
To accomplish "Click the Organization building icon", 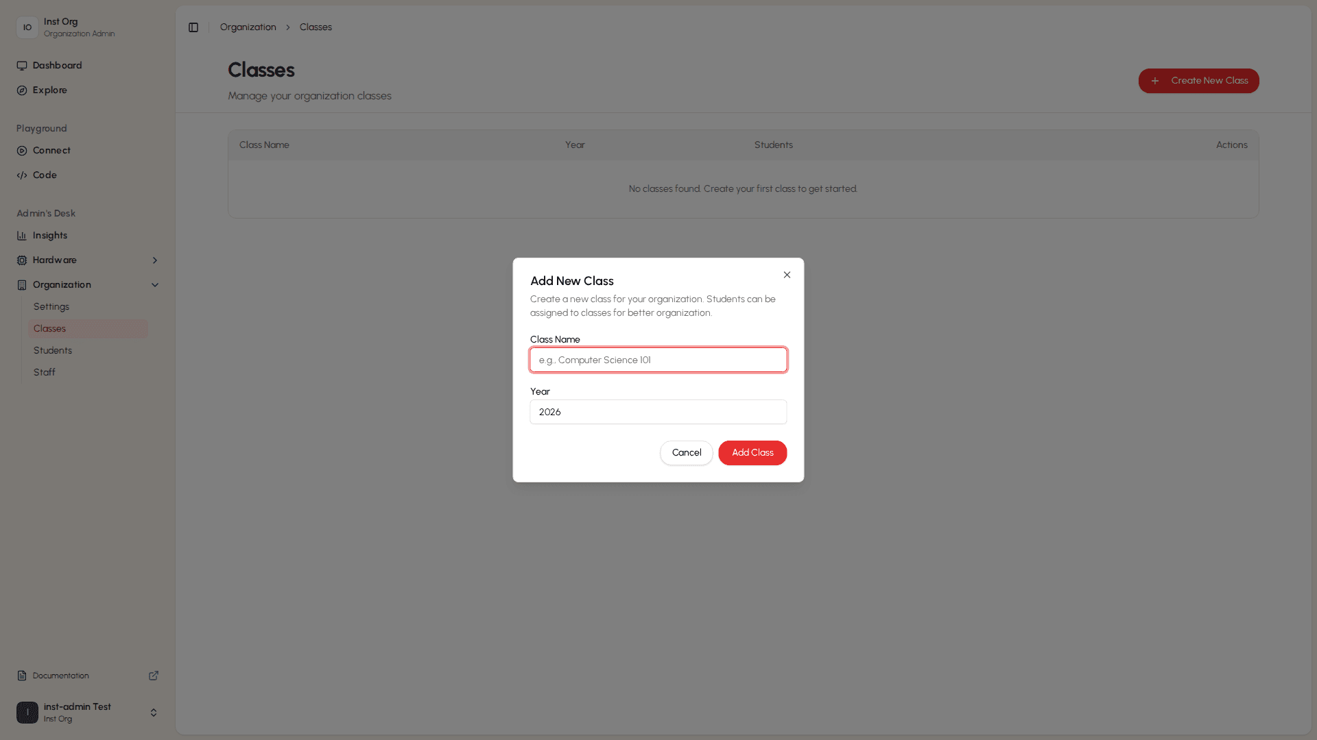I will (x=22, y=285).
